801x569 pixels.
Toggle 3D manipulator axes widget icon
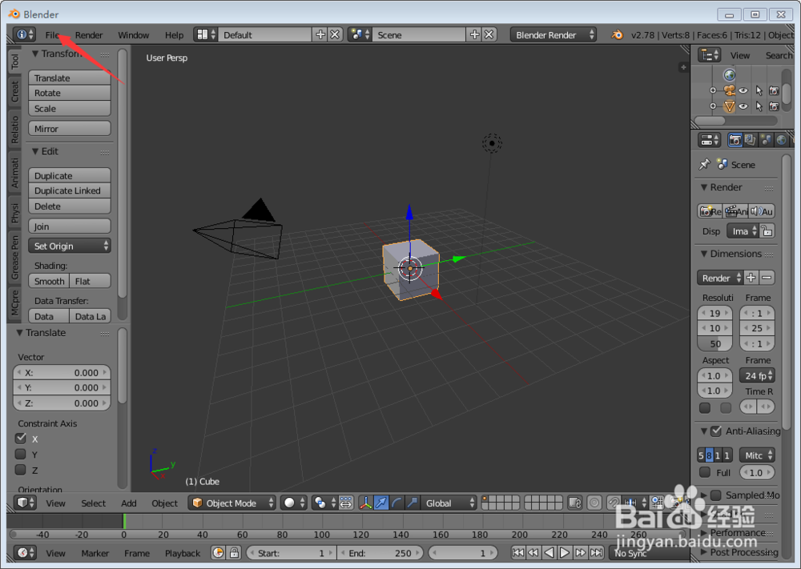(366, 503)
